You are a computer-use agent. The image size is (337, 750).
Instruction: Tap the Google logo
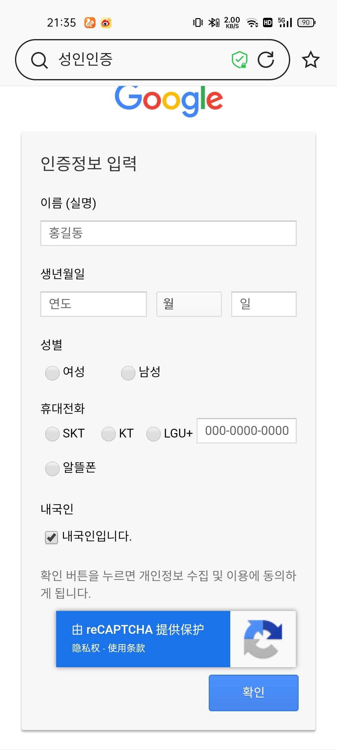pyautogui.click(x=168, y=100)
